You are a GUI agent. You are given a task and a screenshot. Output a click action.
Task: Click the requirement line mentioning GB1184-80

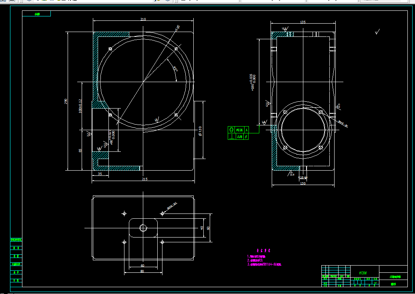click(265, 264)
